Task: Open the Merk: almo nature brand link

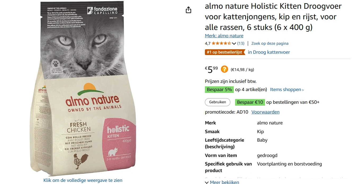Action: (224, 35)
